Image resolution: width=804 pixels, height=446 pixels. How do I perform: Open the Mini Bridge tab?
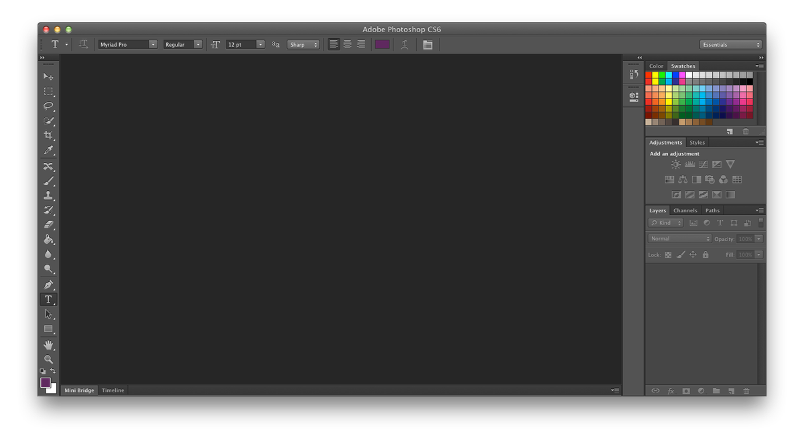click(x=80, y=390)
